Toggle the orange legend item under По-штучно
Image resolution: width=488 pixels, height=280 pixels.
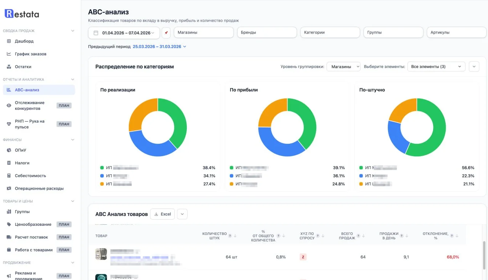pos(361,184)
